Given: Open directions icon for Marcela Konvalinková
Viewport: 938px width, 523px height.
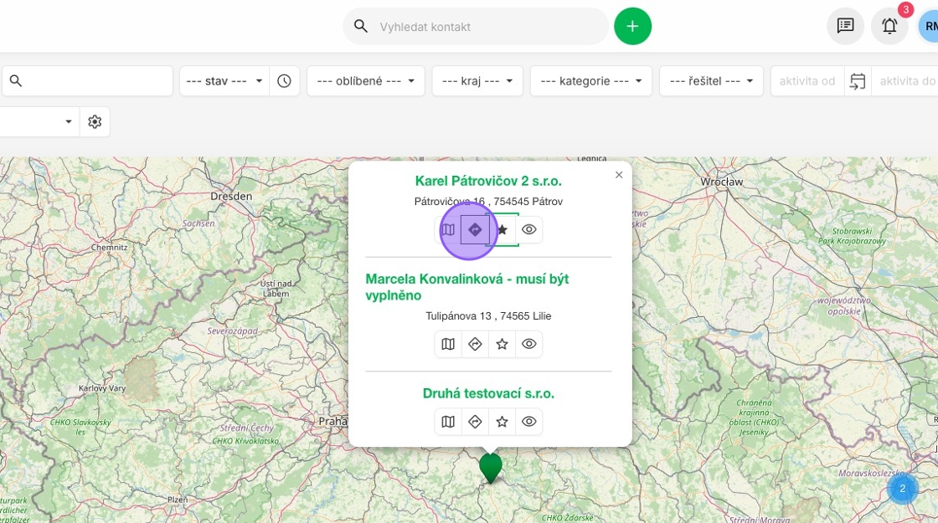Looking at the screenshot, I should (475, 344).
